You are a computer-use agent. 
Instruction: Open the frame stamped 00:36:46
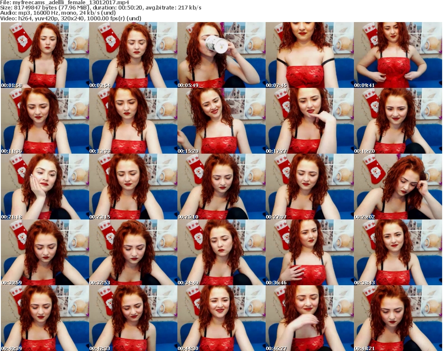pos(310,252)
